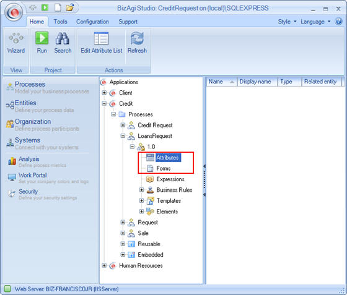Select the Attributes node icon in tree
Screen dimensions: 347x295
click(150, 158)
